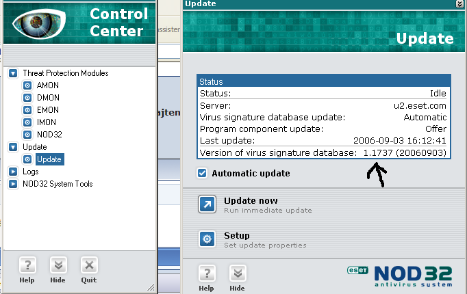Click the u2.eset.com server value
The image size is (467, 294).
coord(420,105)
